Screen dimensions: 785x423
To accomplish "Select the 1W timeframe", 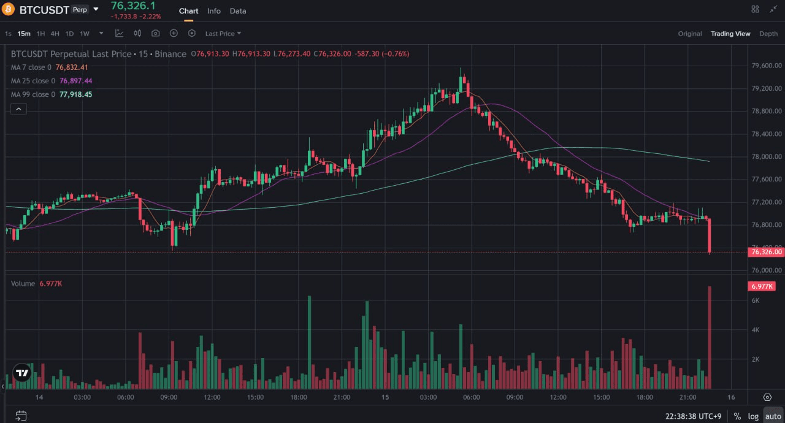I will (x=85, y=34).
